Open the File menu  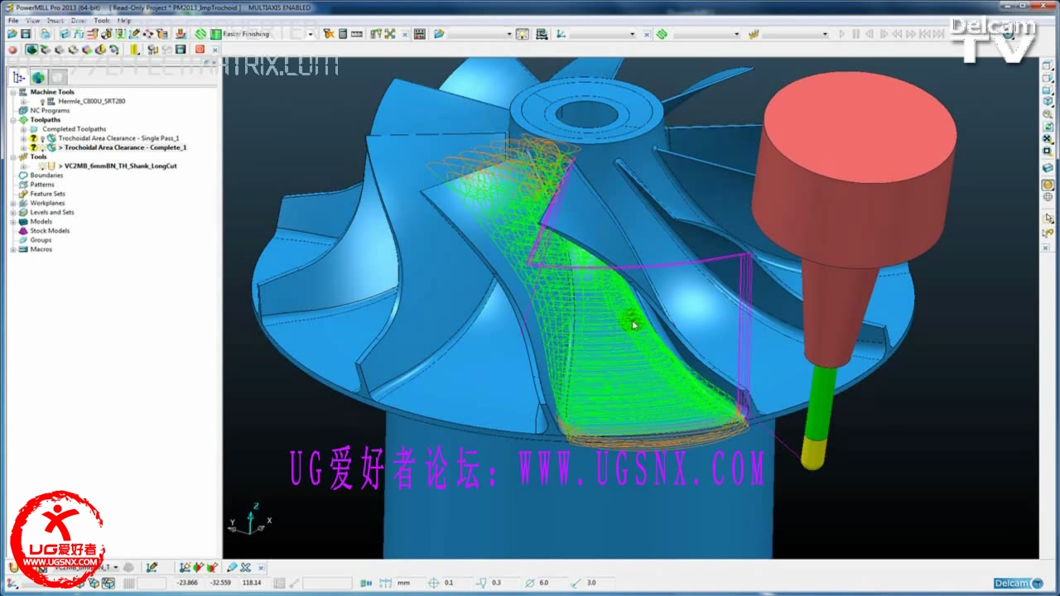(x=12, y=20)
